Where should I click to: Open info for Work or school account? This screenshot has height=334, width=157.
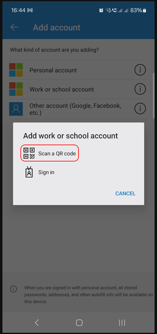[140, 89]
